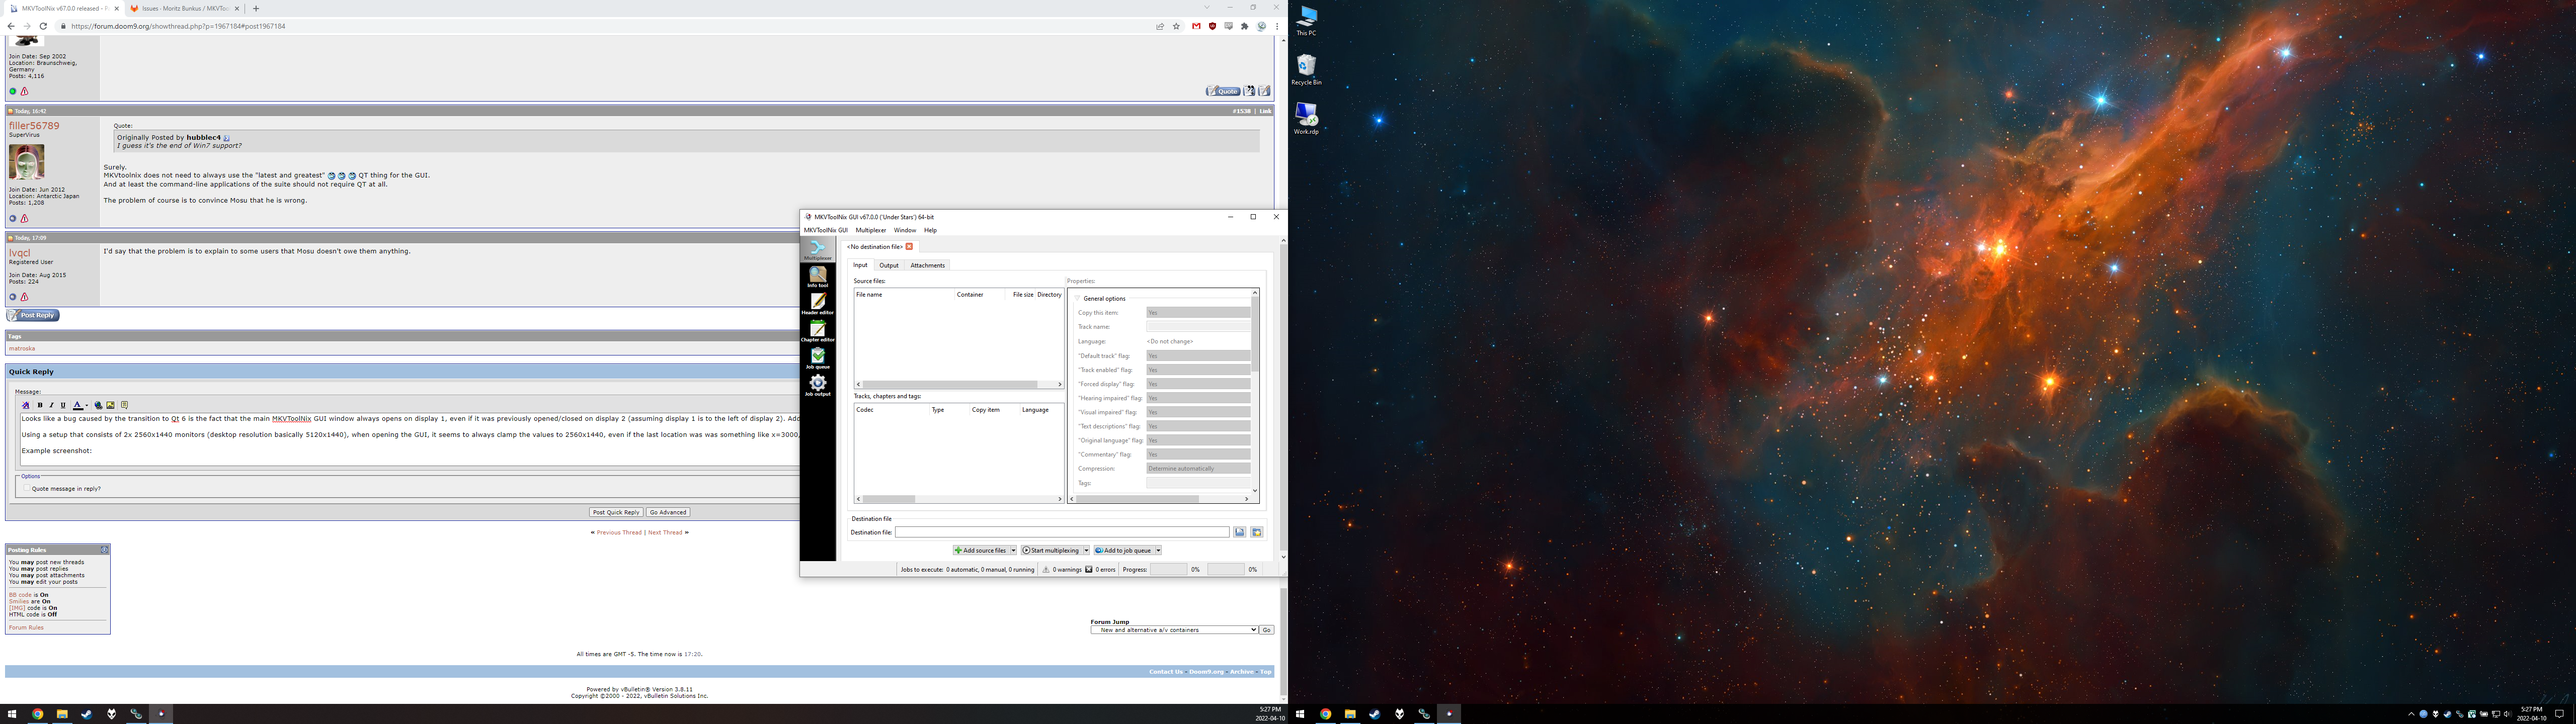The width and height of the screenshot is (2576, 724).
Task: Click the insert image icon in reply editor
Action: click(110, 405)
